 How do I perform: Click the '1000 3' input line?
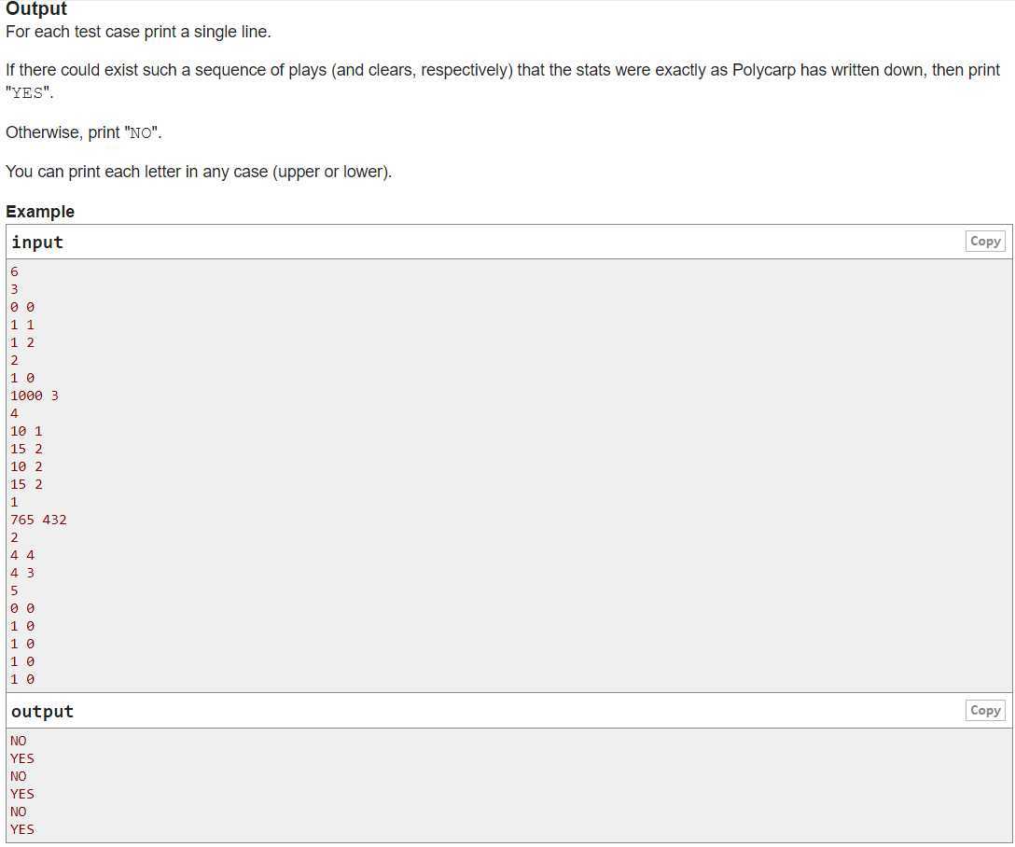point(35,396)
